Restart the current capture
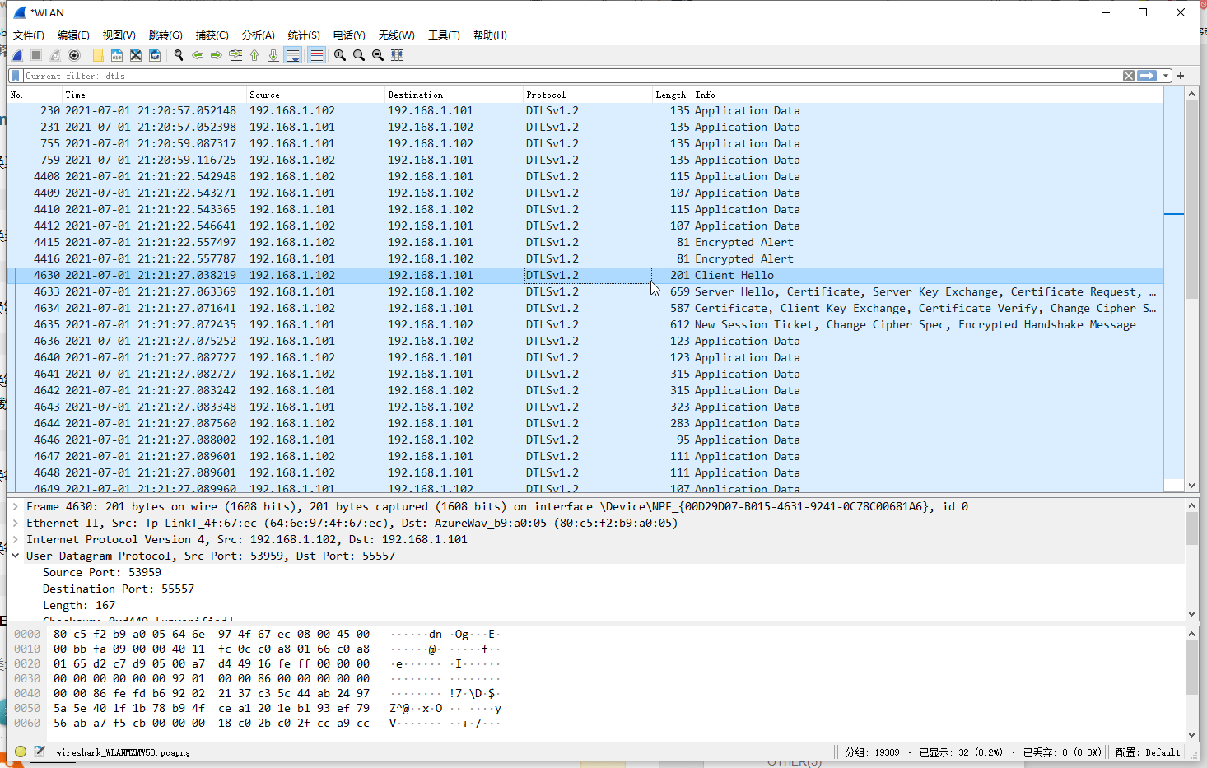This screenshot has width=1207, height=768. click(x=55, y=55)
